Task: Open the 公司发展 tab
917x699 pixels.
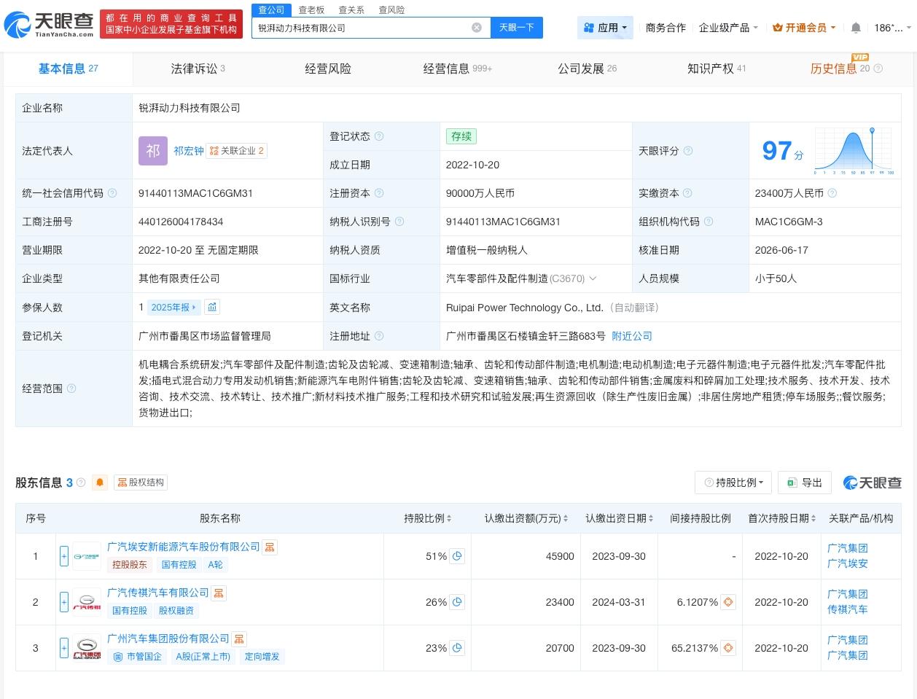Action: pyautogui.click(x=587, y=69)
